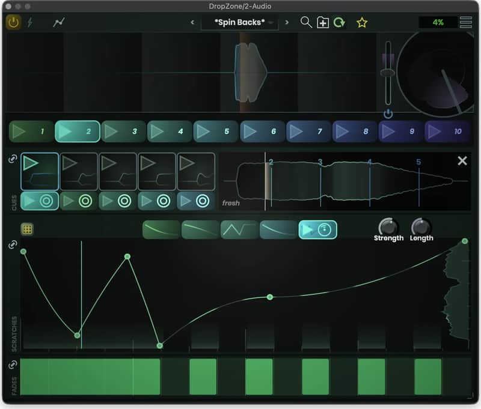Toggle the plugin power button
This screenshot has width=481, height=409.
pyautogui.click(x=13, y=22)
